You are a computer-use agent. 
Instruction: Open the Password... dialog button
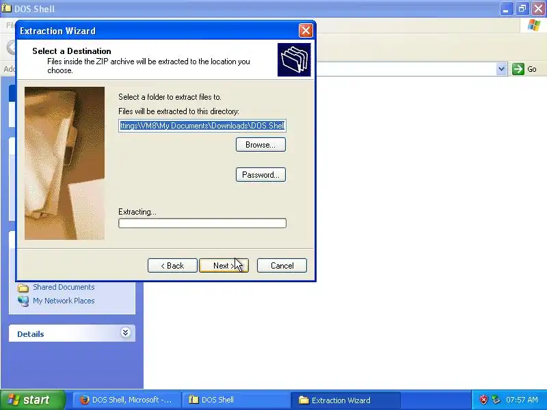click(261, 175)
